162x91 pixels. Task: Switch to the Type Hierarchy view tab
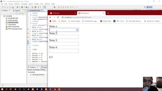tap(16, 11)
